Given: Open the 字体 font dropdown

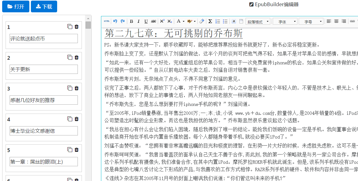Looking at the screenshot, I should point(284,21).
